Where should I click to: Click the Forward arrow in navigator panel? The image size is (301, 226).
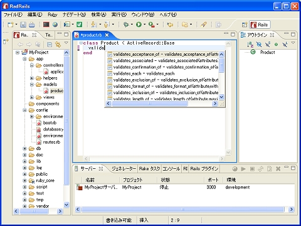pyautogui.click(x=29, y=45)
